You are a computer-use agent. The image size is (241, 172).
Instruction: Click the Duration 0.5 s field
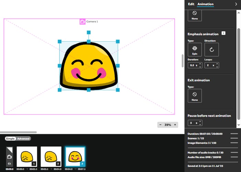point(195,65)
